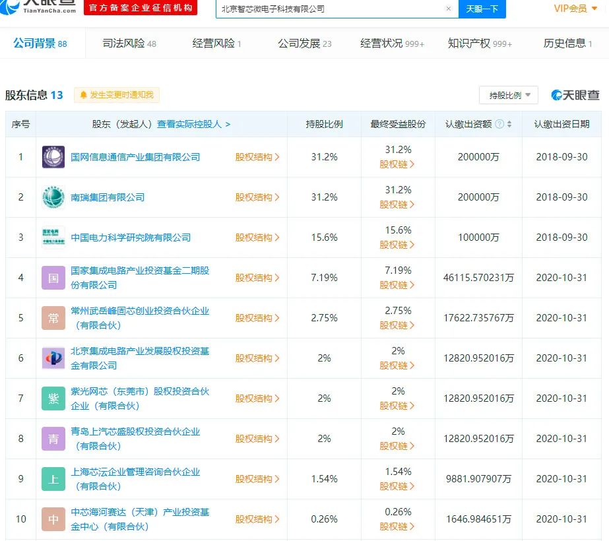Click the purple 国 avatar icon
Image resolution: width=609 pixels, height=541 pixels.
(x=53, y=278)
